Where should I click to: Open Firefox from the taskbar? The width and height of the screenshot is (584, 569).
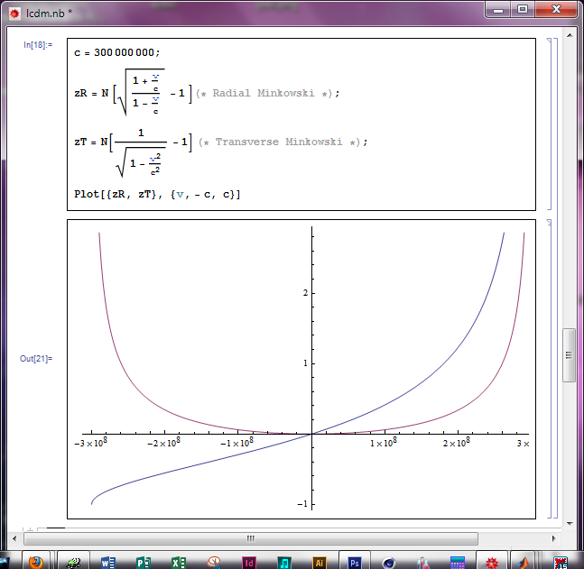pyautogui.click(x=36, y=561)
